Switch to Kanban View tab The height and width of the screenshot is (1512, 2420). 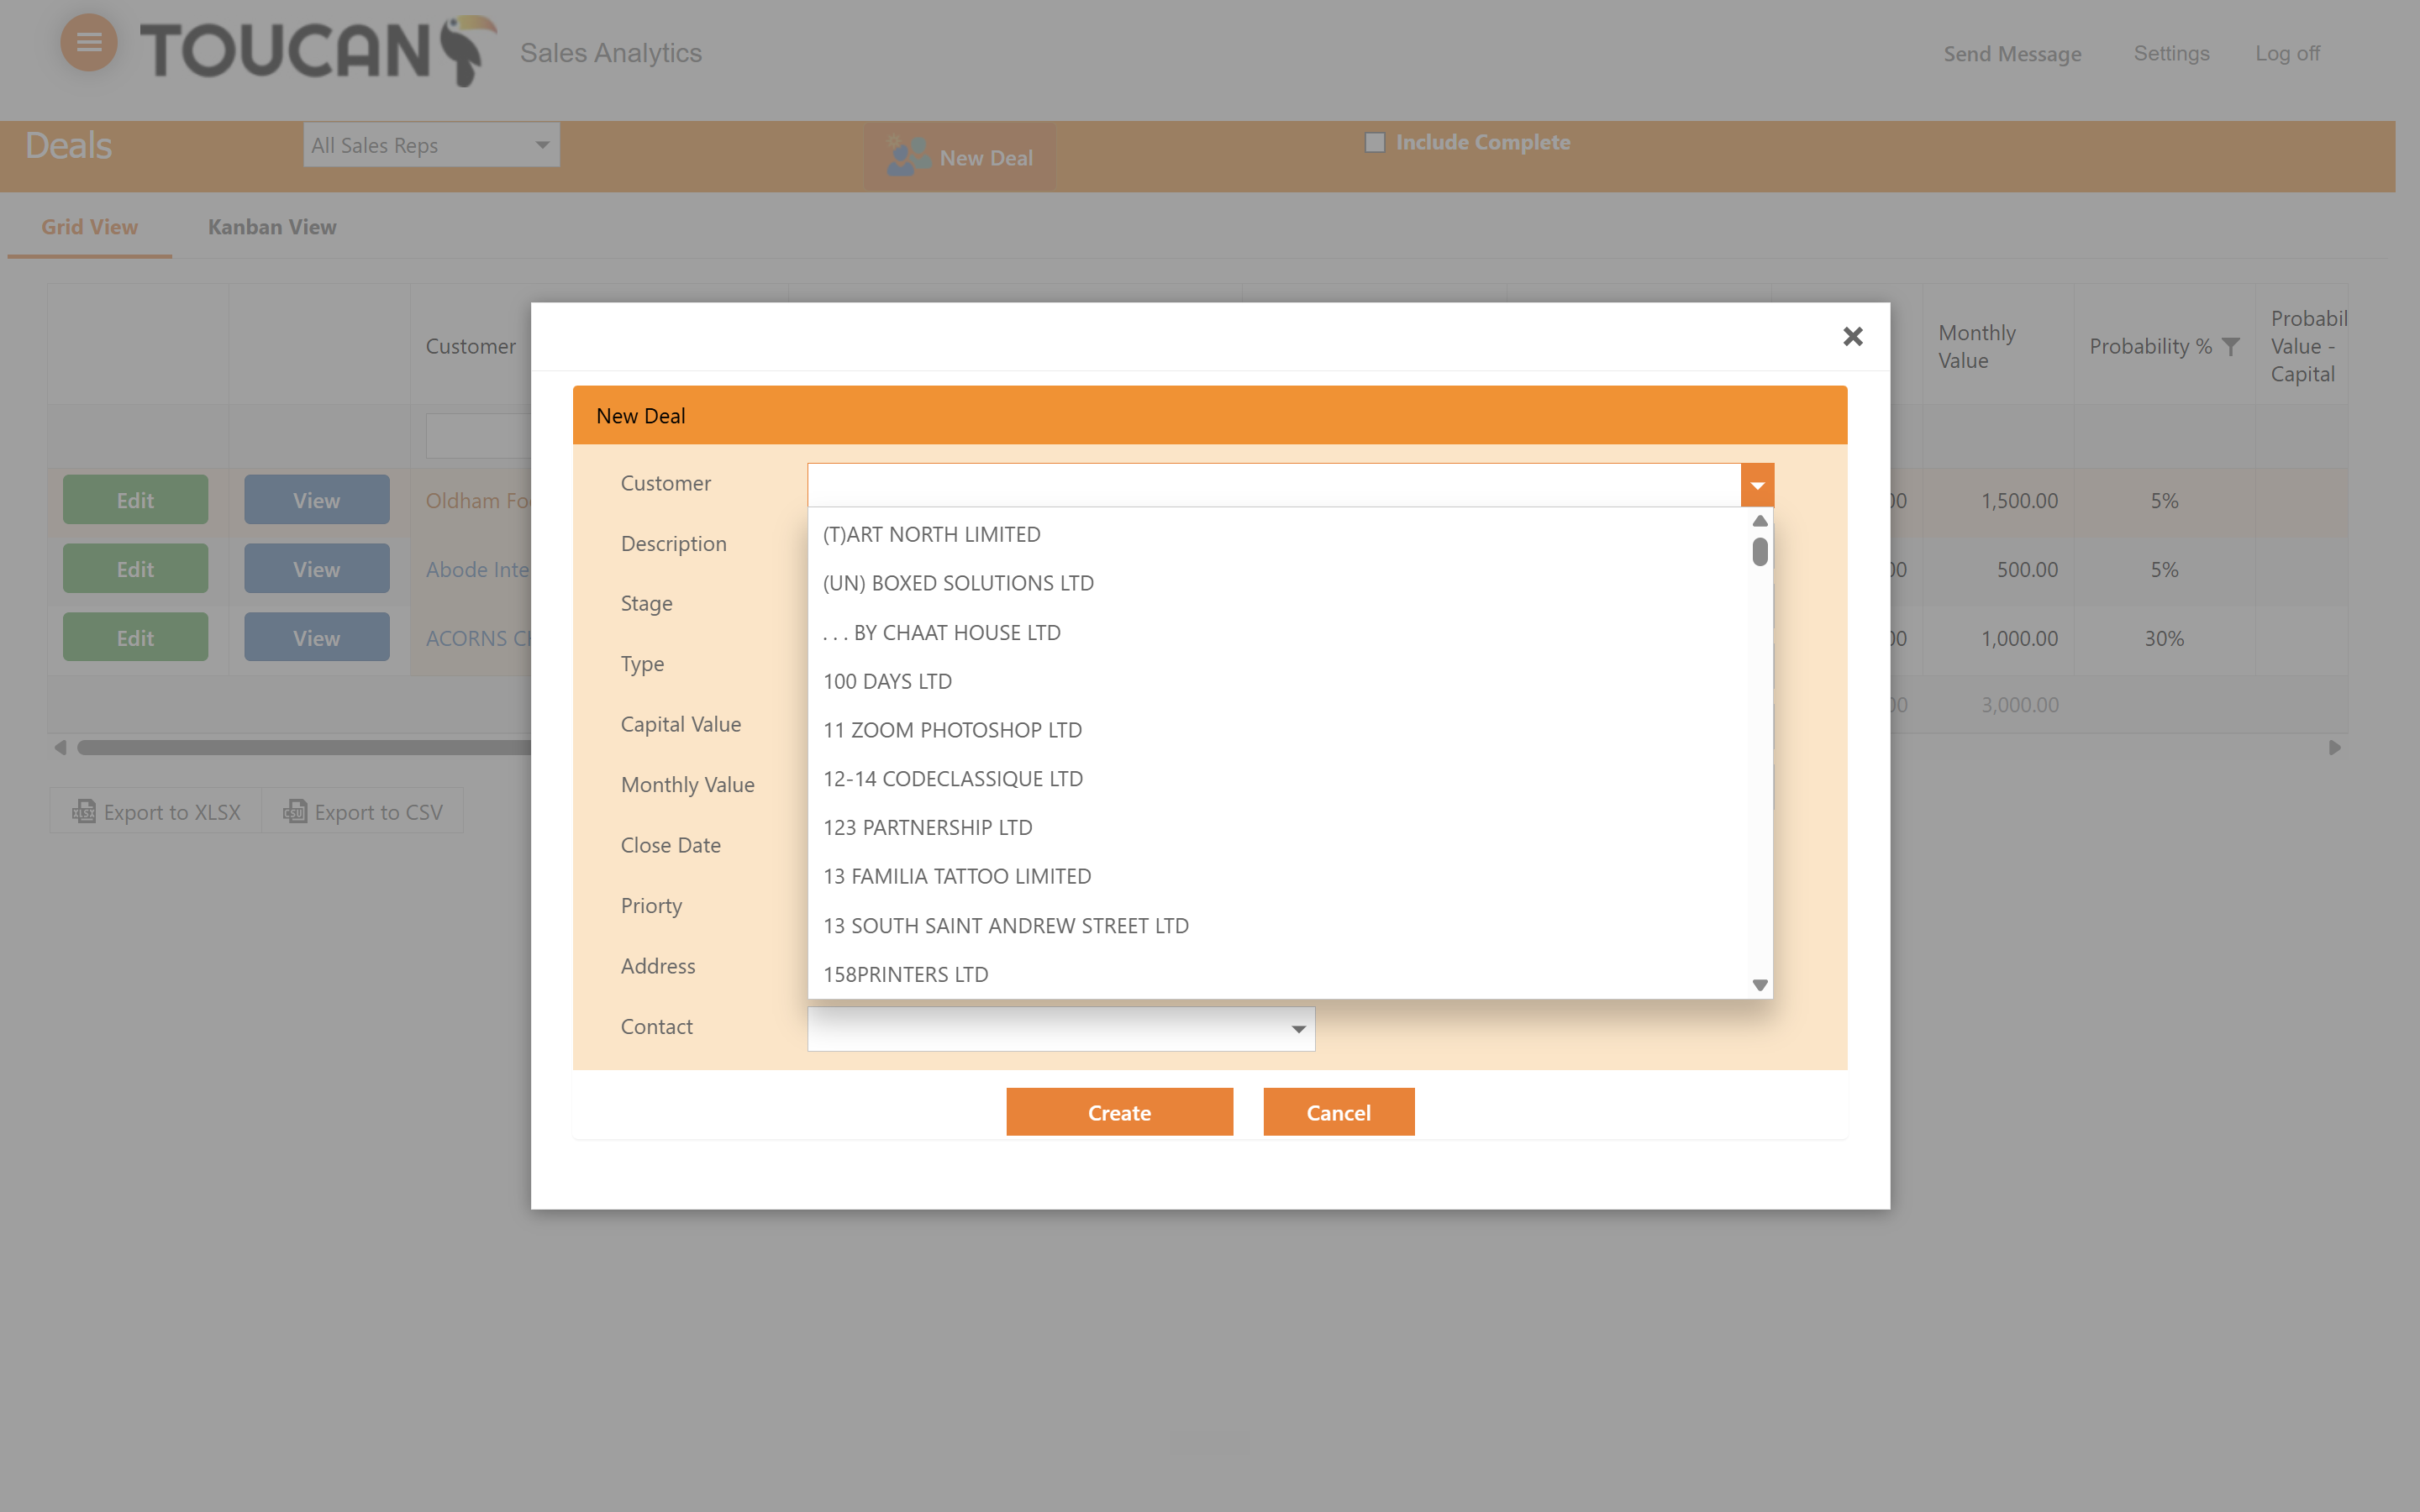tap(272, 227)
